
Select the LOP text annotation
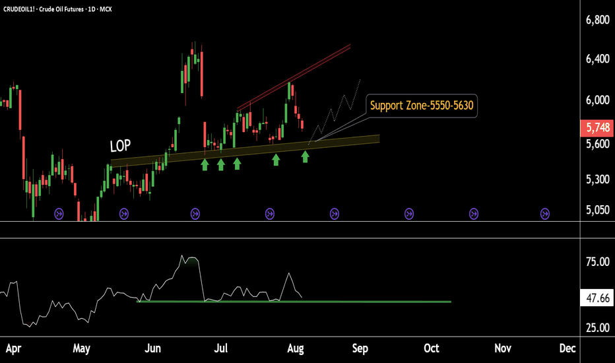coord(120,146)
